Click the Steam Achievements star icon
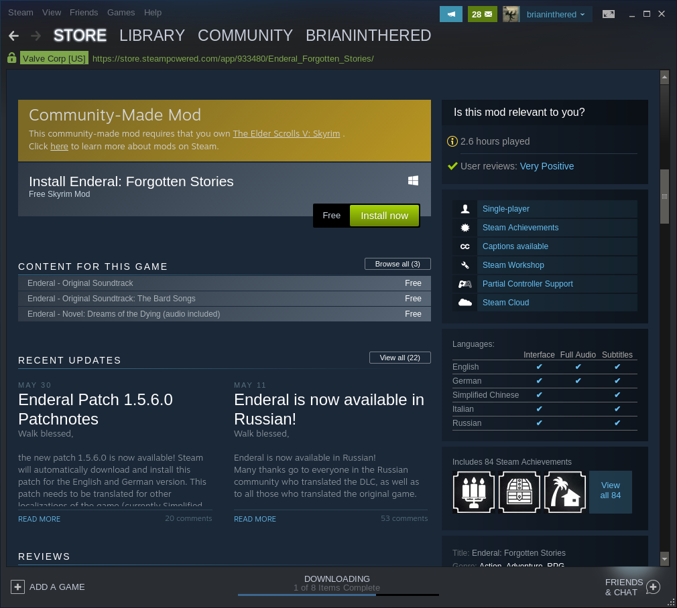The image size is (677, 608). coord(465,228)
